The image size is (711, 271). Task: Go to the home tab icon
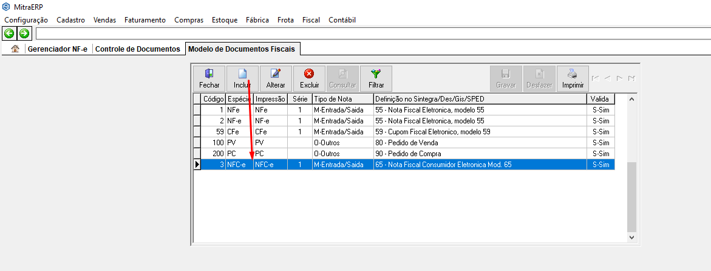pyautogui.click(x=15, y=49)
